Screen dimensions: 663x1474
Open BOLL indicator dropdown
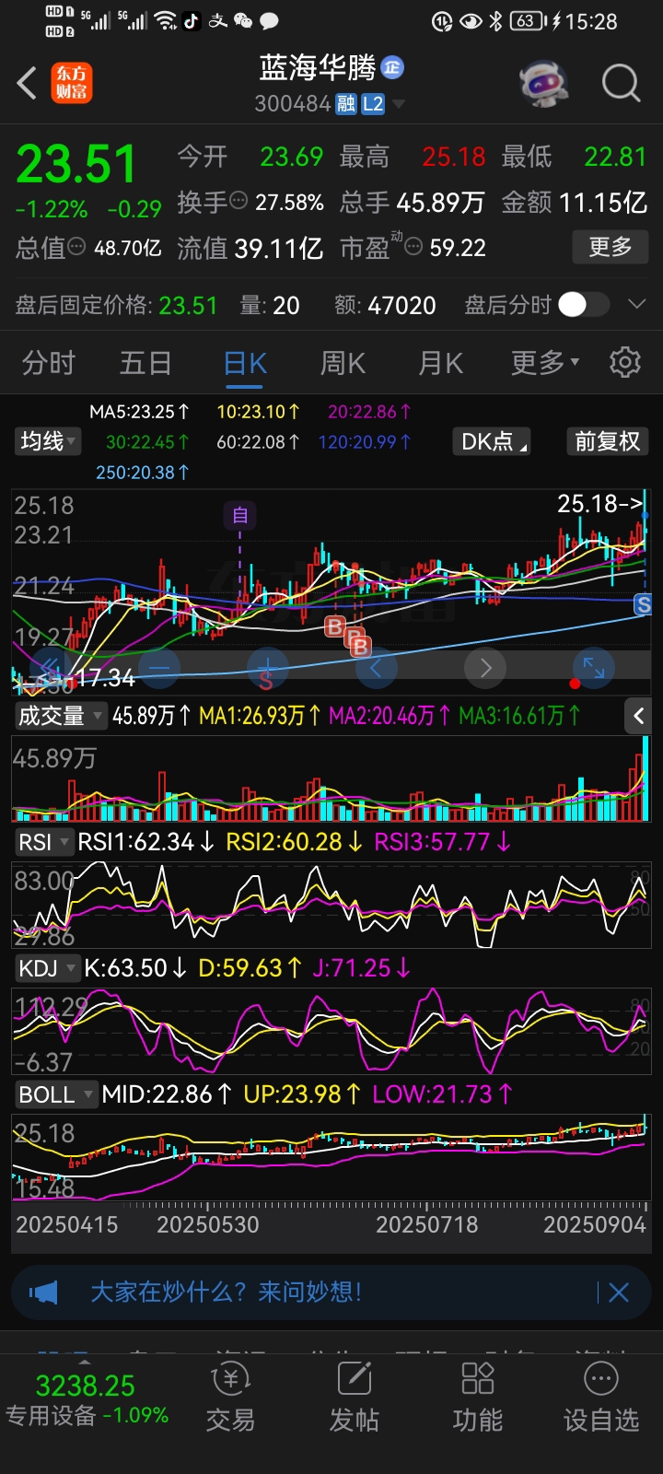(55, 1094)
